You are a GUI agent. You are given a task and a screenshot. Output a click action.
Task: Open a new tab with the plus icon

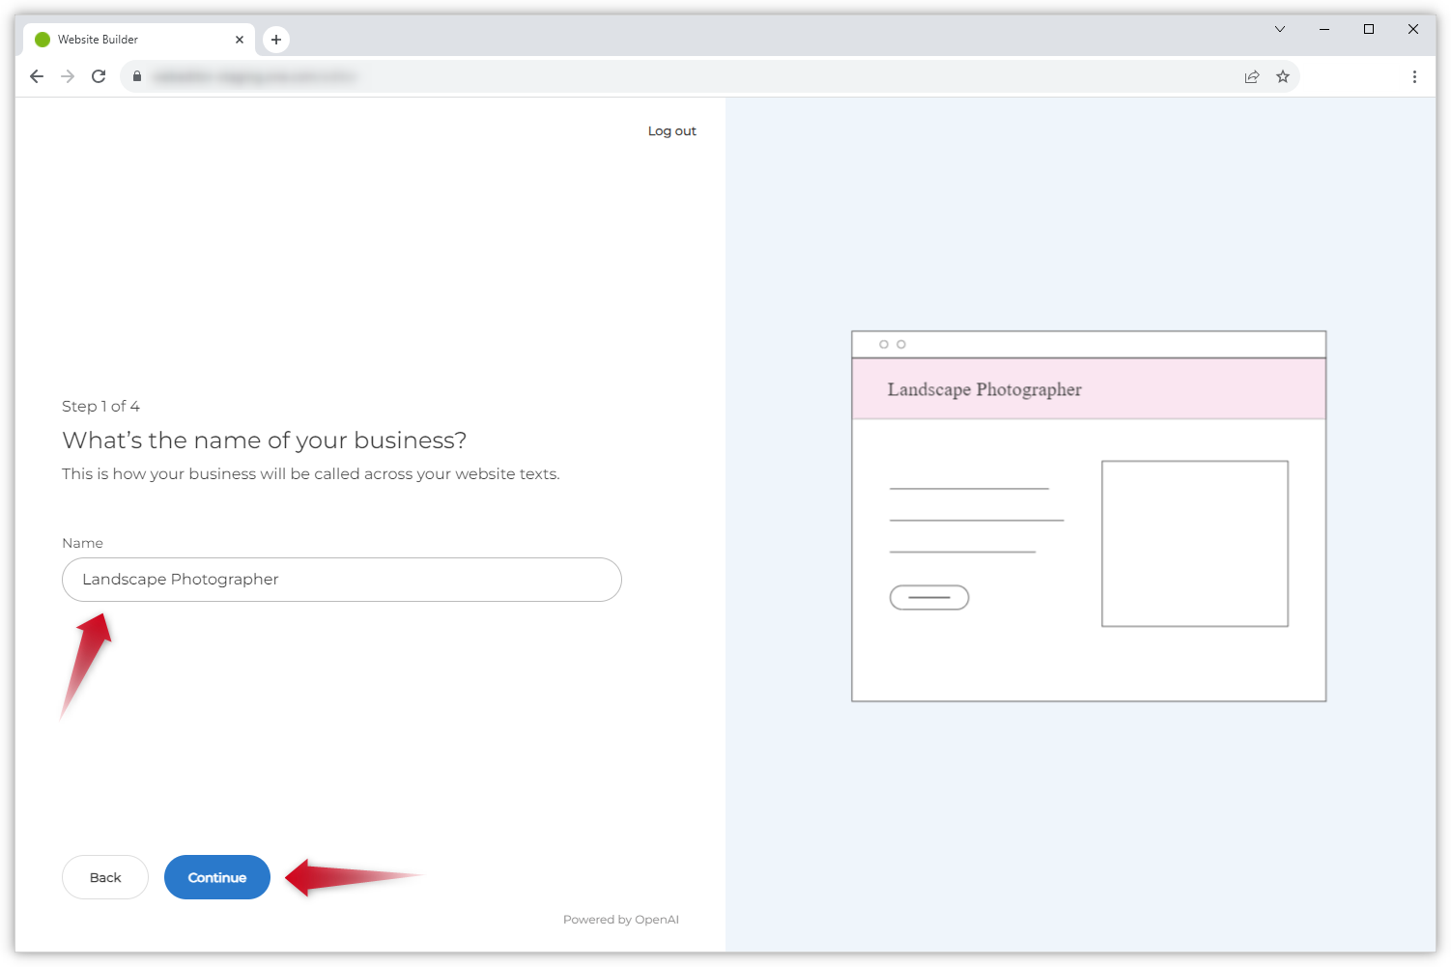[x=276, y=40]
